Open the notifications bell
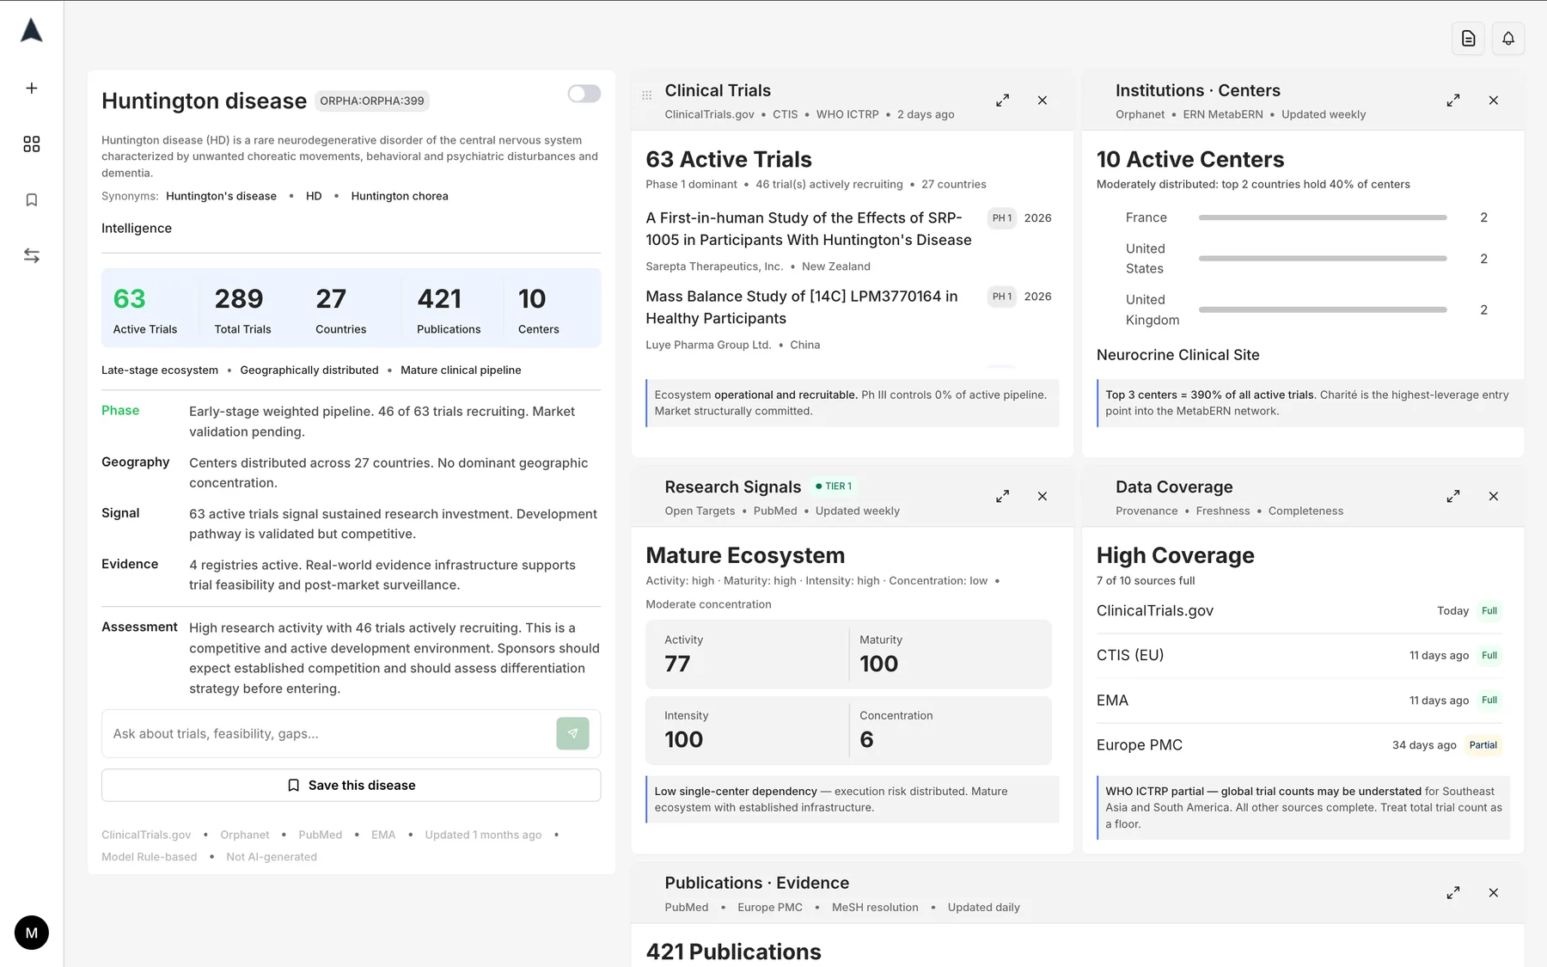1547x967 pixels. point(1508,39)
